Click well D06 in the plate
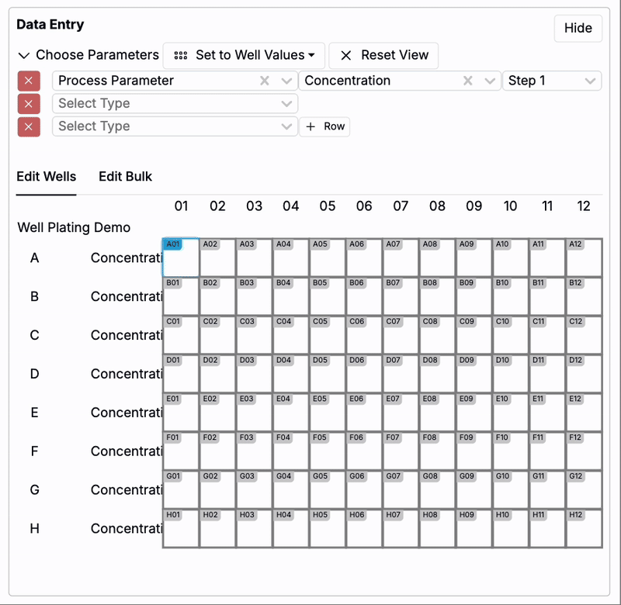This screenshot has height=605, width=621. tap(364, 374)
